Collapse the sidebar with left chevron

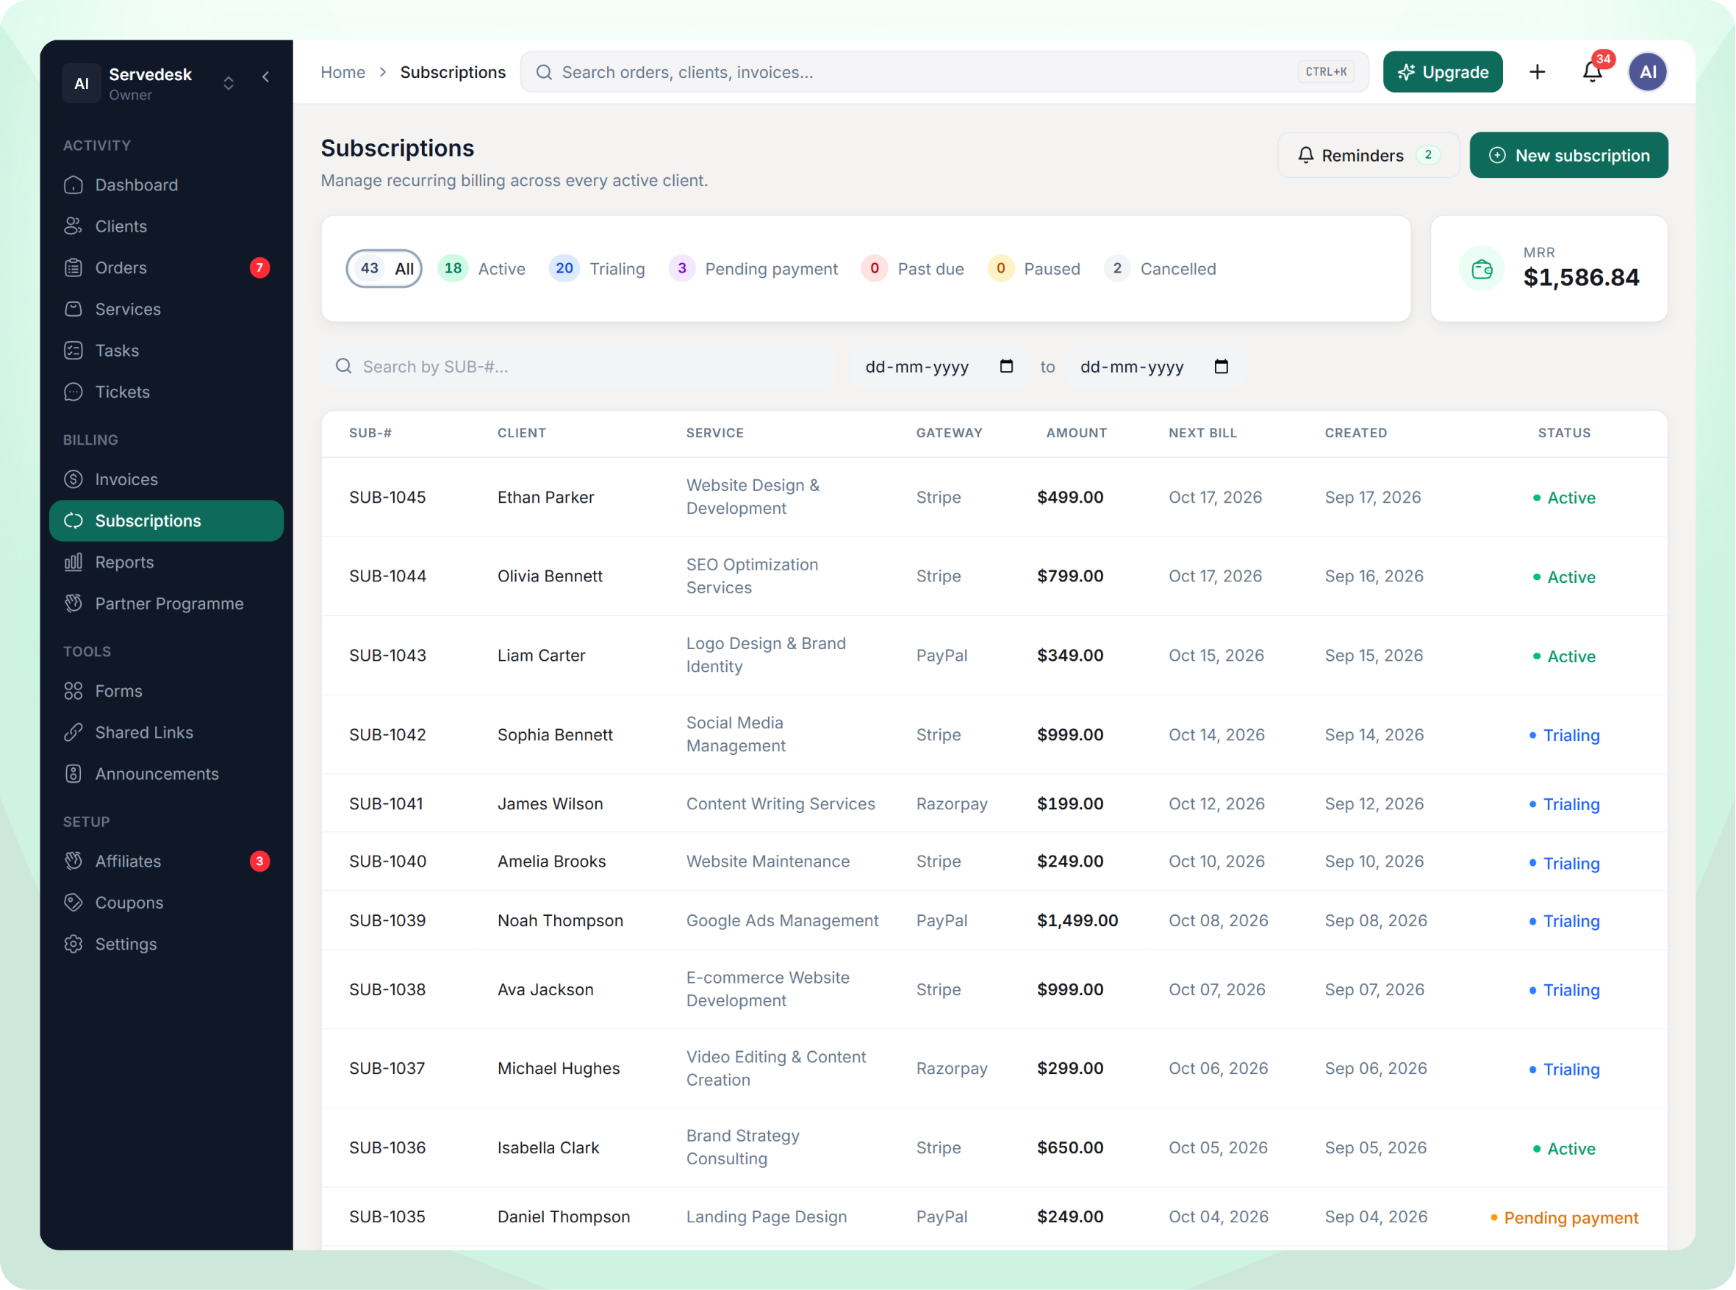(x=266, y=76)
